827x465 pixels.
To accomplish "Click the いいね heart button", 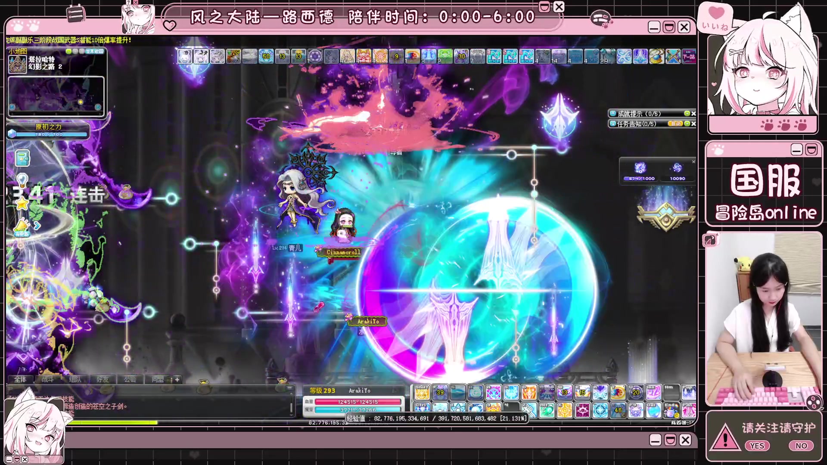I will [716, 18].
